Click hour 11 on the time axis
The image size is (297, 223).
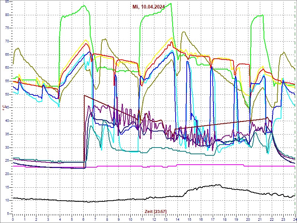(142, 219)
